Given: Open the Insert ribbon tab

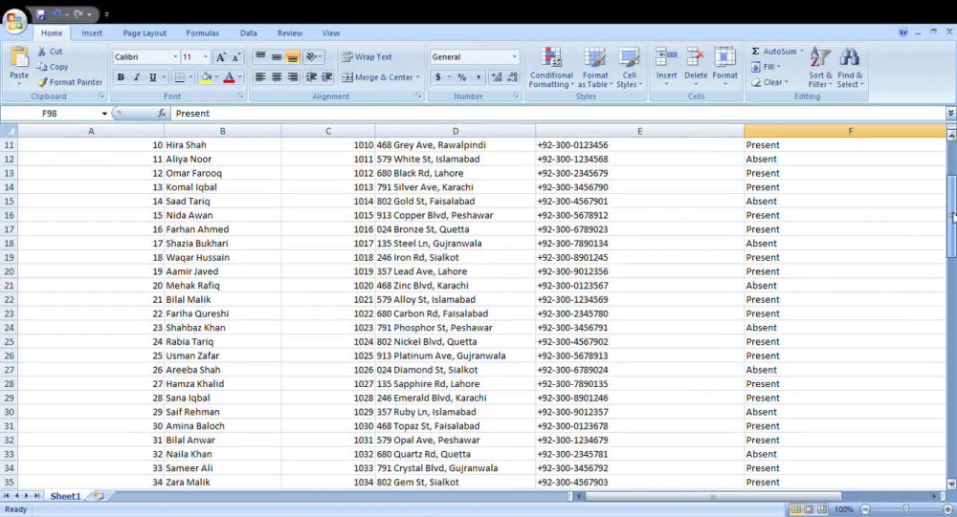Looking at the screenshot, I should point(92,32).
